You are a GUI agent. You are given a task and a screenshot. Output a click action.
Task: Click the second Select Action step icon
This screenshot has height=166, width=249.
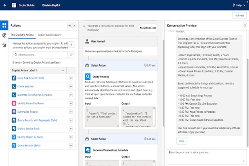pyautogui.click(x=87, y=139)
